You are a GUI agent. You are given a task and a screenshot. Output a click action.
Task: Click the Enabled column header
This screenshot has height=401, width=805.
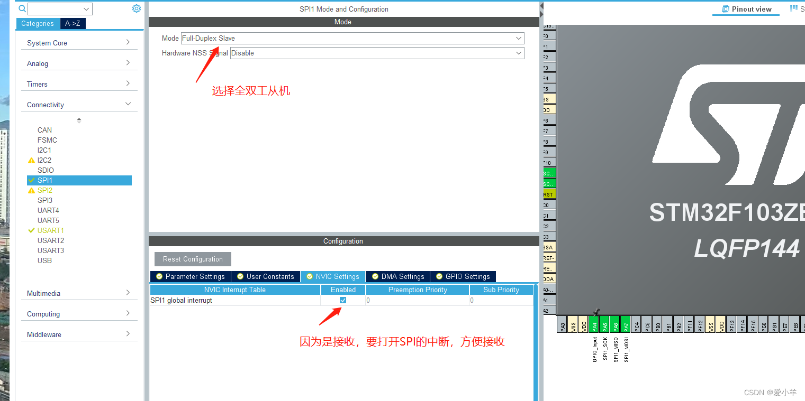[343, 290]
